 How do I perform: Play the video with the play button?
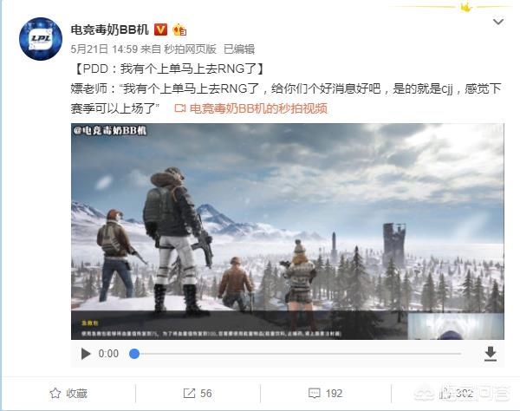(x=86, y=354)
